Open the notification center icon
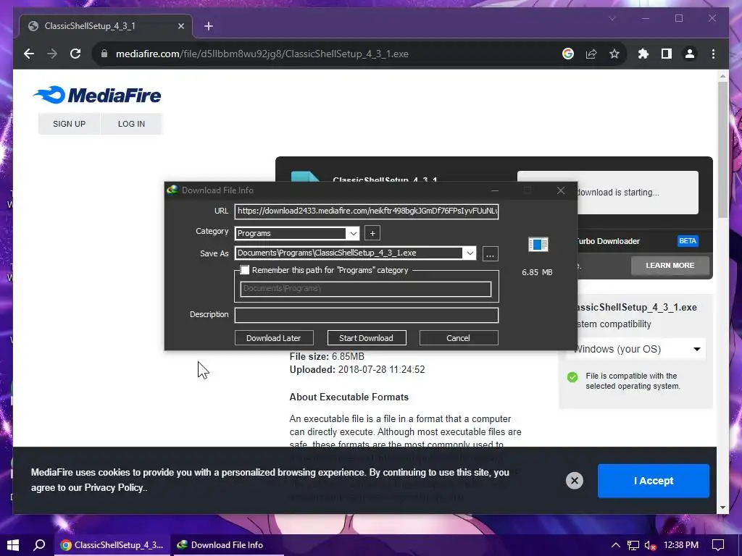The height and width of the screenshot is (556, 742). coord(718,545)
